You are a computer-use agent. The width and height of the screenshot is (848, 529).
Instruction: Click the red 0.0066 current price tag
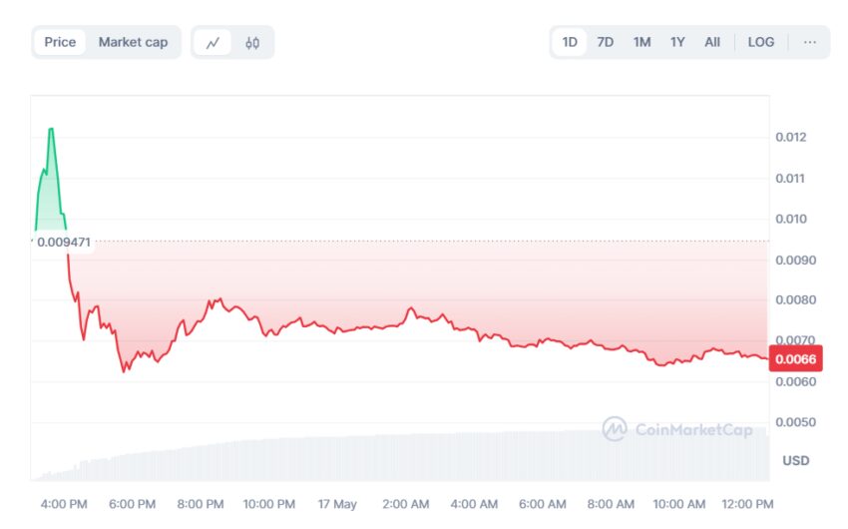click(794, 360)
